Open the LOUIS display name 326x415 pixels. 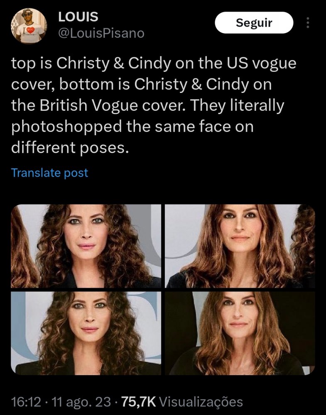click(78, 17)
